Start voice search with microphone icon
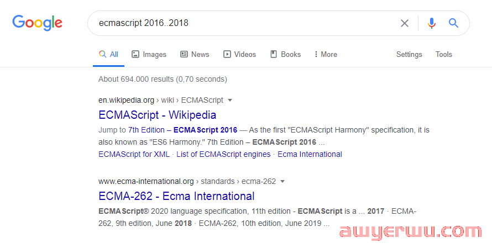This screenshot has height=248, width=492. pos(432,23)
